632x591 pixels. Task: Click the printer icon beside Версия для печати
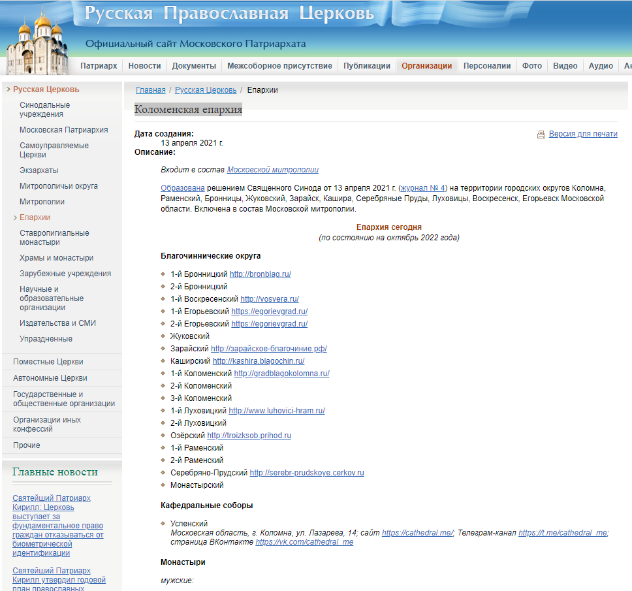coord(541,135)
